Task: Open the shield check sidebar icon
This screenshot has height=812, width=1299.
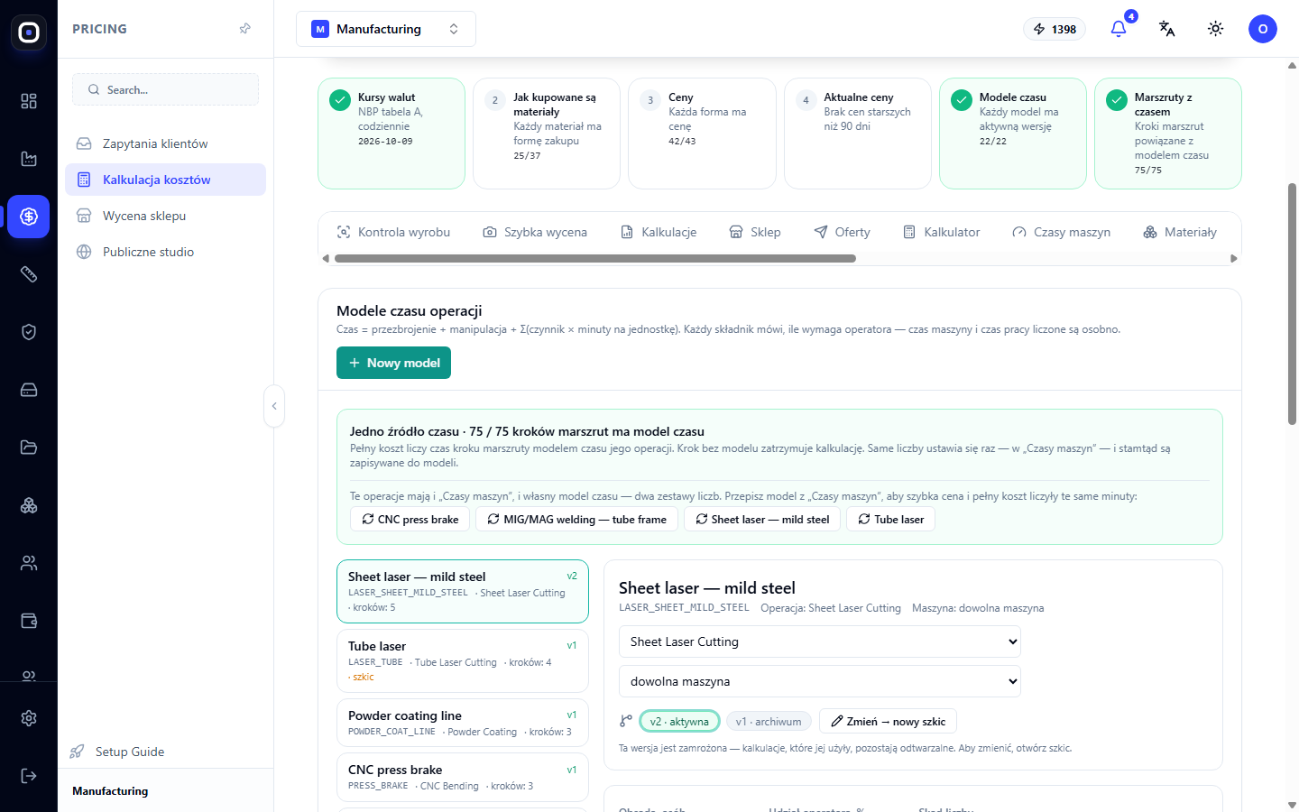Action: (x=29, y=332)
